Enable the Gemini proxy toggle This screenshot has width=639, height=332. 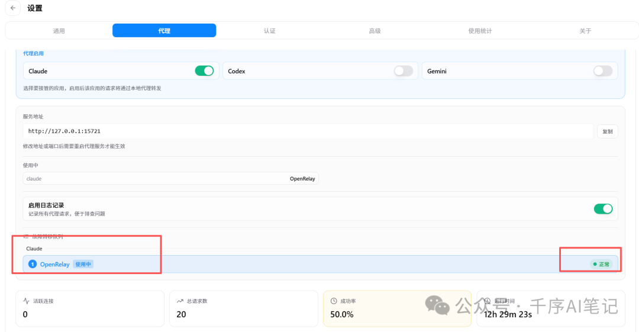pos(603,71)
